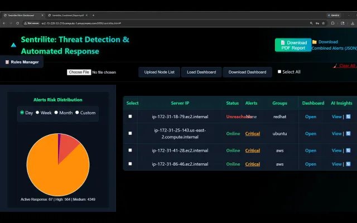This screenshot has width=357, height=223.
Task: Click the ubuntu group cell
Action: [x=279, y=134]
